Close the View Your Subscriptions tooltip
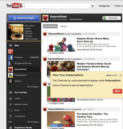Screen dimensions: 123x129 [x=120, y=75]
